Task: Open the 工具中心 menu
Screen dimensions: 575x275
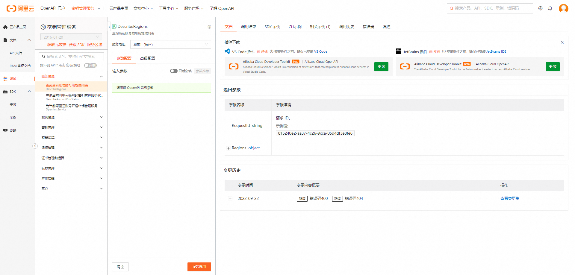Action: [169, 8]
